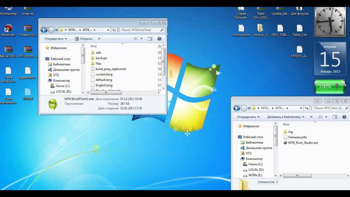350x197 pixels.
Task: Open ROM_0 file on desktop
Action: [28, 94]
